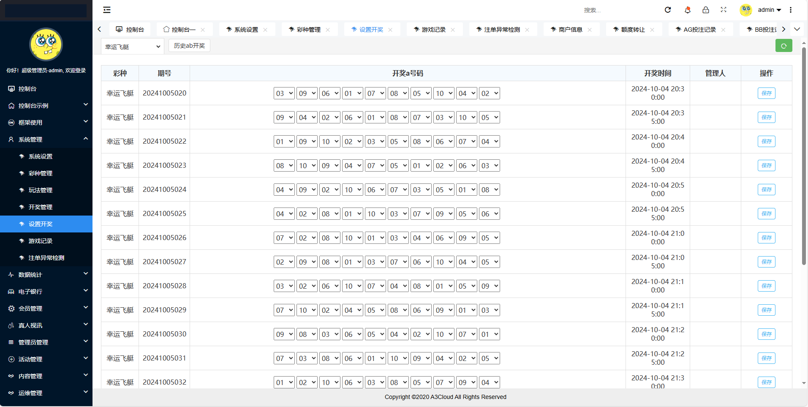Click the lock screen icon
The height and width of the screenshot is (407, 808).
(706, 10)
